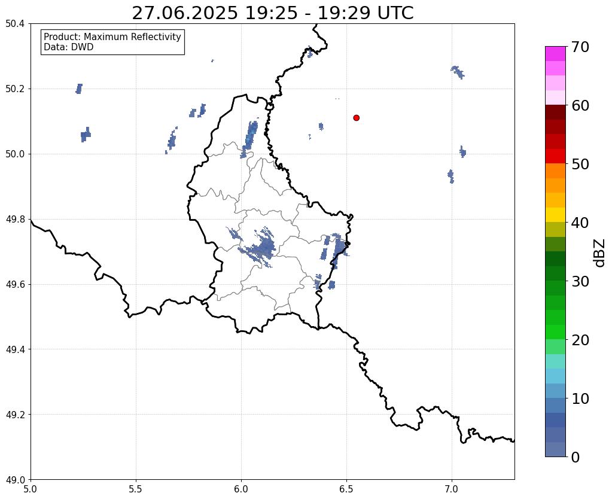Click the bright green colorbar segment at 20
This screenshot has width=612, height=499.
(555, 332)
